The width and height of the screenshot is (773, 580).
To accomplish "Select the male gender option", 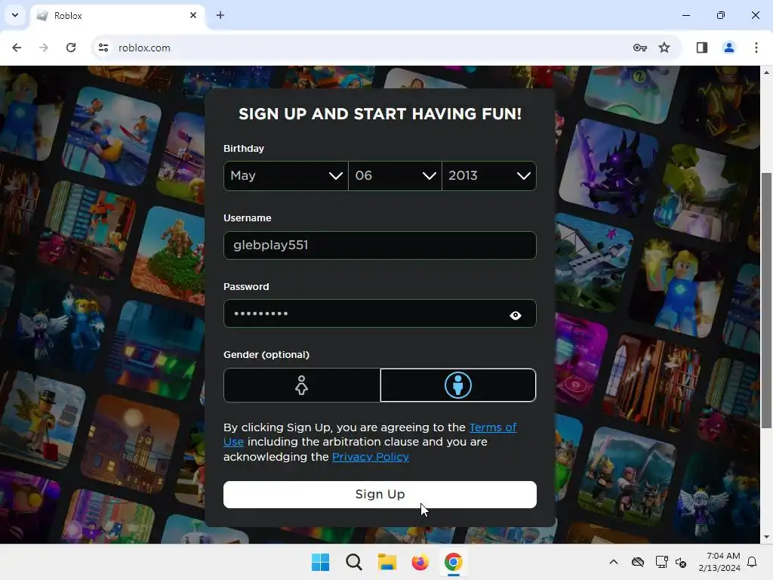I will click(x=458, y=385).
